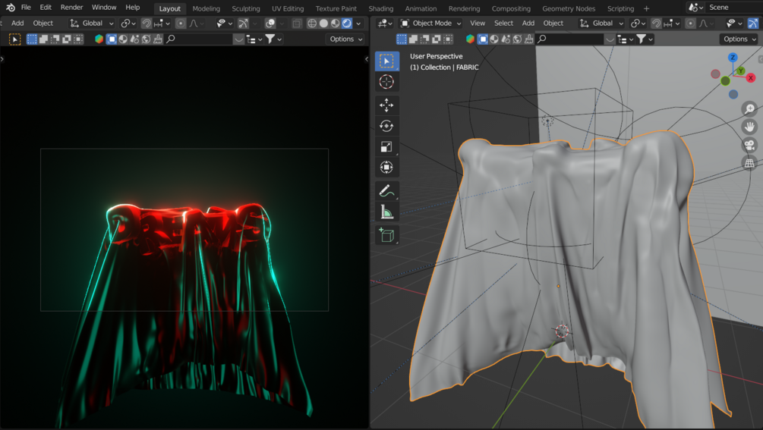Select the Measure tool
The image size is (763, 430).
click(386, 212)
